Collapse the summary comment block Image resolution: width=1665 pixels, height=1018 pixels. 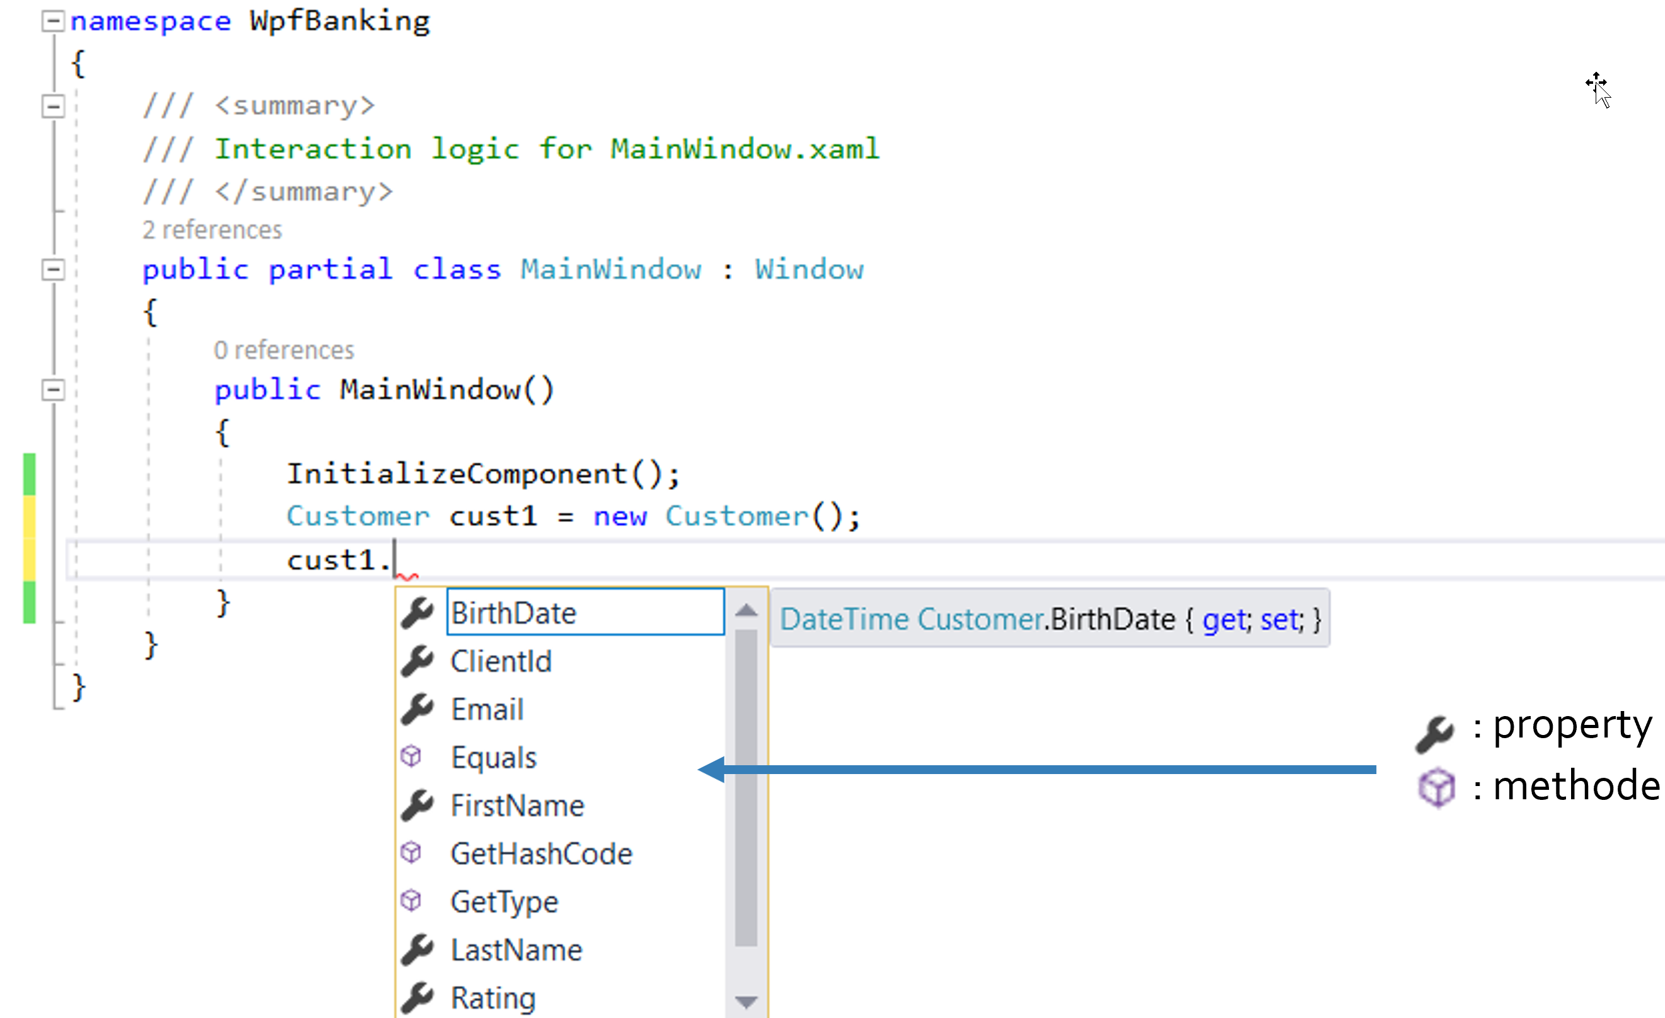53,106
